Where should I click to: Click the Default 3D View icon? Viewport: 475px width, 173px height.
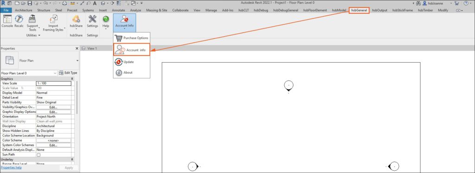point(103,3)
